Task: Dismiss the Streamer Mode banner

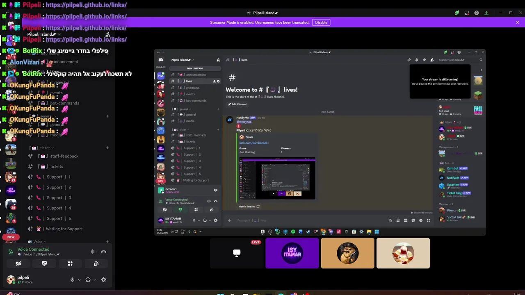Action: [518, 23]
